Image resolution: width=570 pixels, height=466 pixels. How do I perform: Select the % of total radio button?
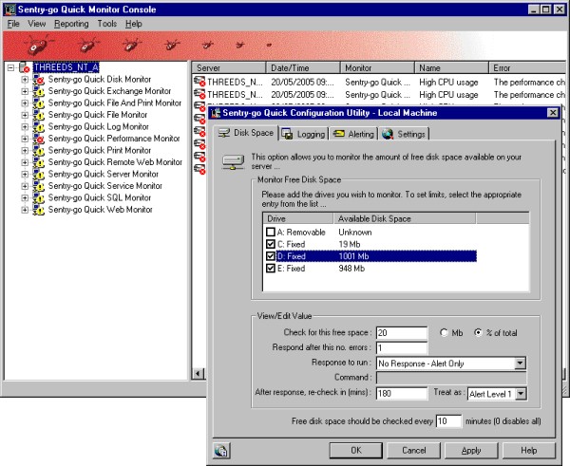[x=479, y=333]
